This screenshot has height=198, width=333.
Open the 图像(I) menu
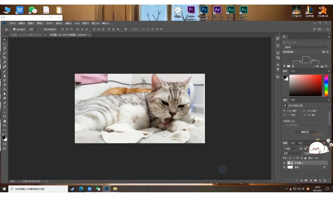tap(31, 23)
